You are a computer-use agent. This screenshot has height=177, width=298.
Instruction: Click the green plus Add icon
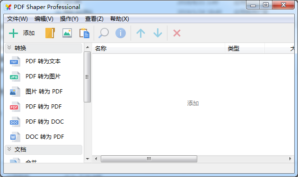point(13,33)
